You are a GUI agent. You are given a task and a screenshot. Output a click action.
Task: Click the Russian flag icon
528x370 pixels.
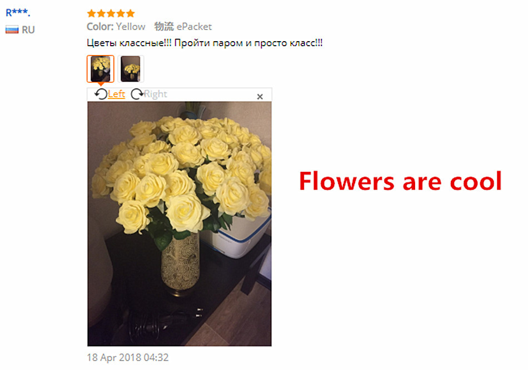tap(12, 30)
